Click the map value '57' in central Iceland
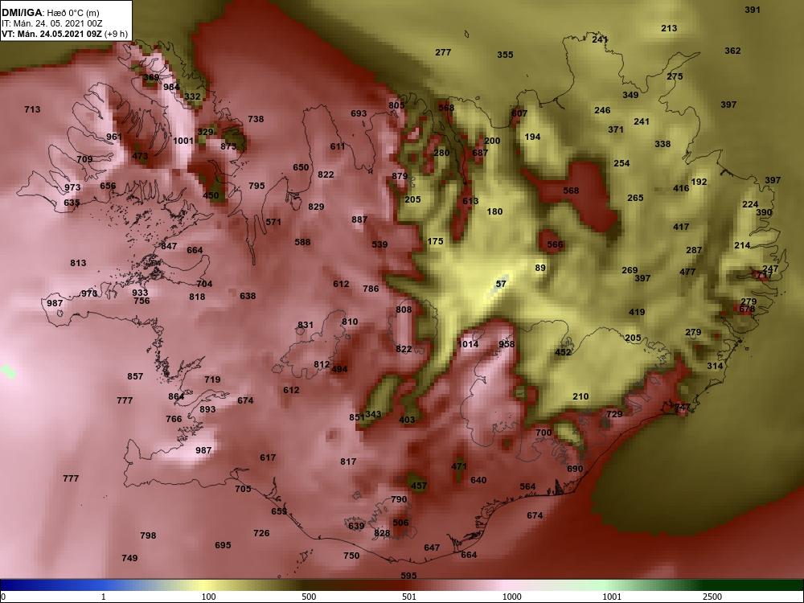 coord(501,284)
